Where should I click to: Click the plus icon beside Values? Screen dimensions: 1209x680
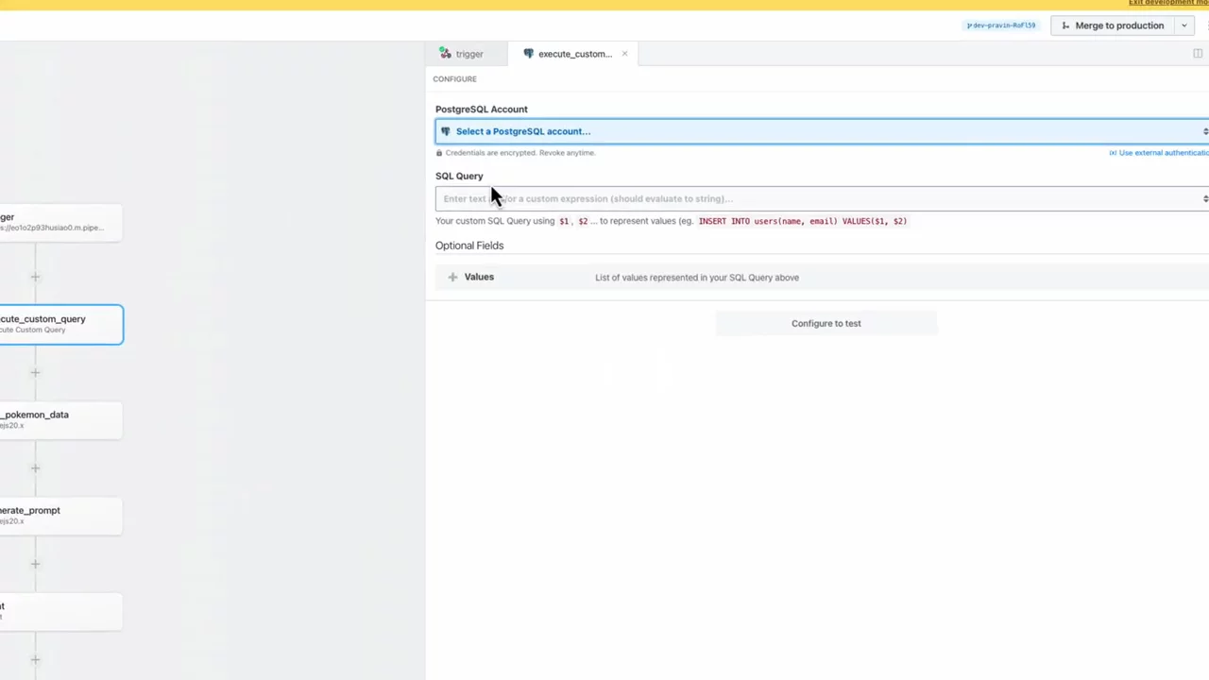click(x=452, y=277)
